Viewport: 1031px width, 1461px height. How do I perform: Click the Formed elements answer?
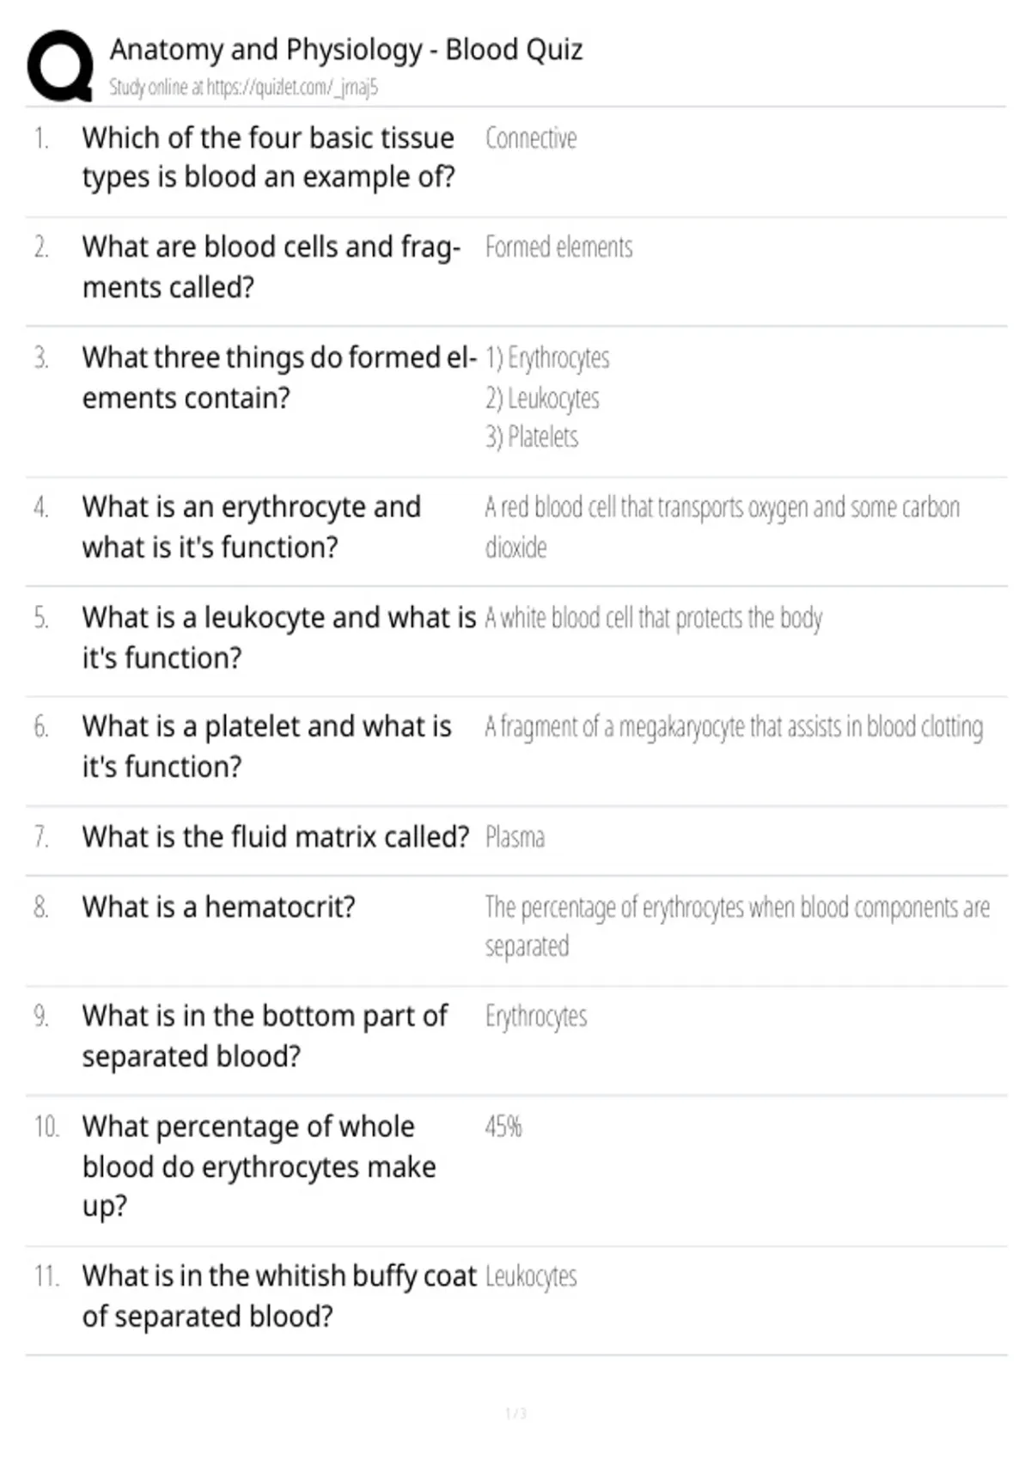(558, 248)
